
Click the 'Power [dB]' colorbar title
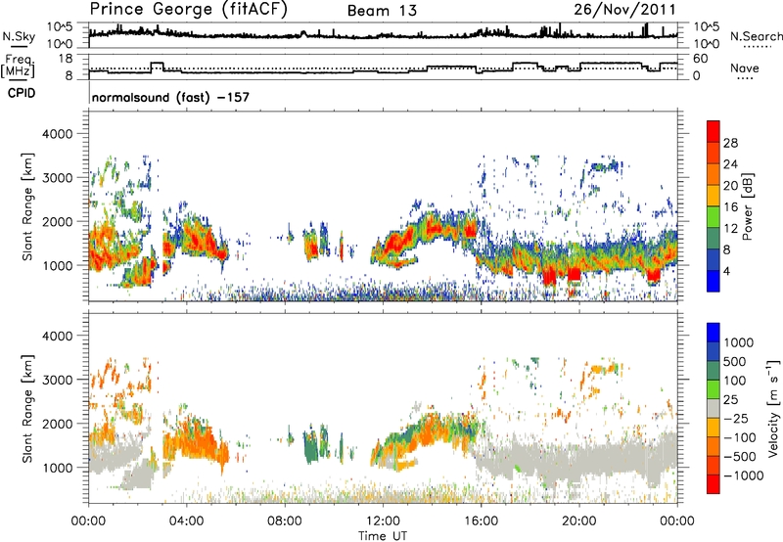tap(748, 206)
